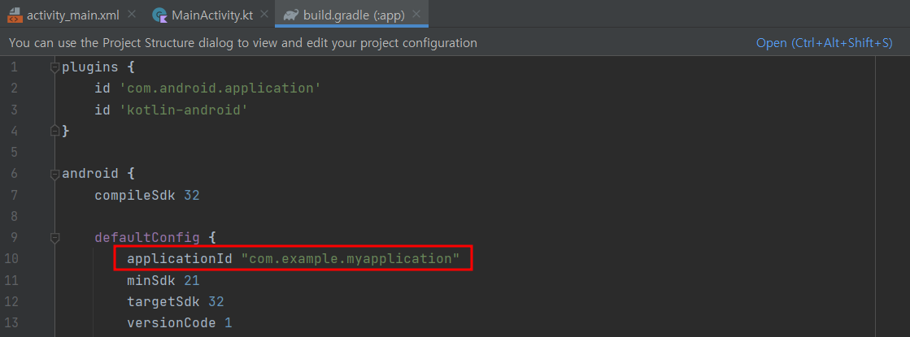The height and width of the screenshot is (337, 910).
Task: Click the applicationId keyword
Action: point(180,259)
